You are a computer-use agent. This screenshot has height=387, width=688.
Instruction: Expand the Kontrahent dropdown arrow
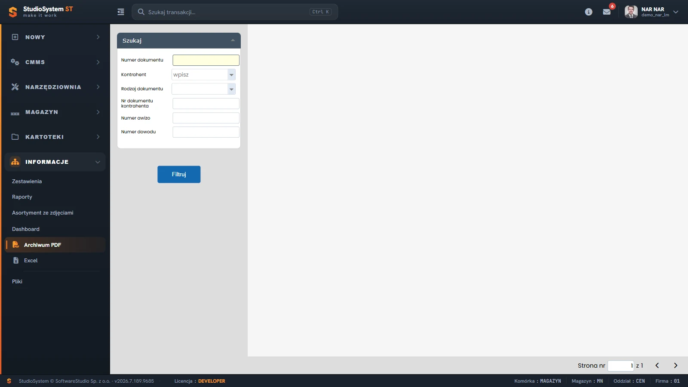pyautogui.click(x=231, y=75)
